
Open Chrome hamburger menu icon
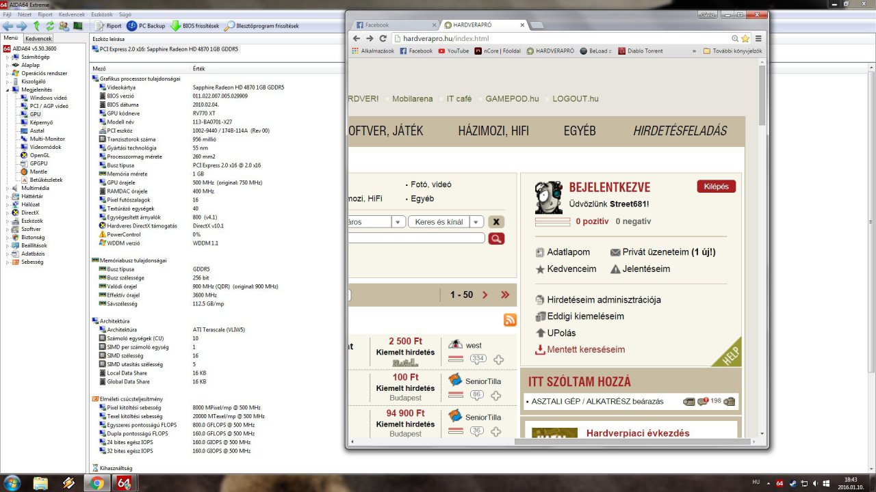pyautogui.click(x=758, y=39)
